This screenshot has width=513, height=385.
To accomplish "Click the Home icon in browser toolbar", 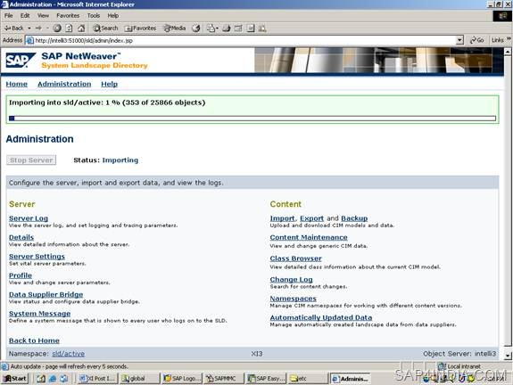I will tap(81, 29).
